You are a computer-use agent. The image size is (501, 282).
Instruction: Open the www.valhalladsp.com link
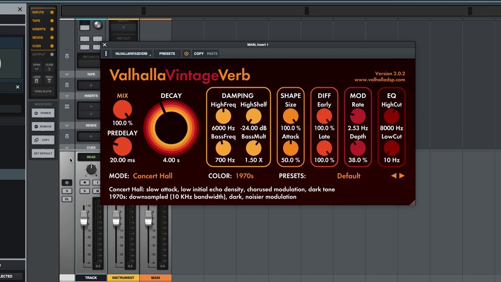(x=380, y=80)
